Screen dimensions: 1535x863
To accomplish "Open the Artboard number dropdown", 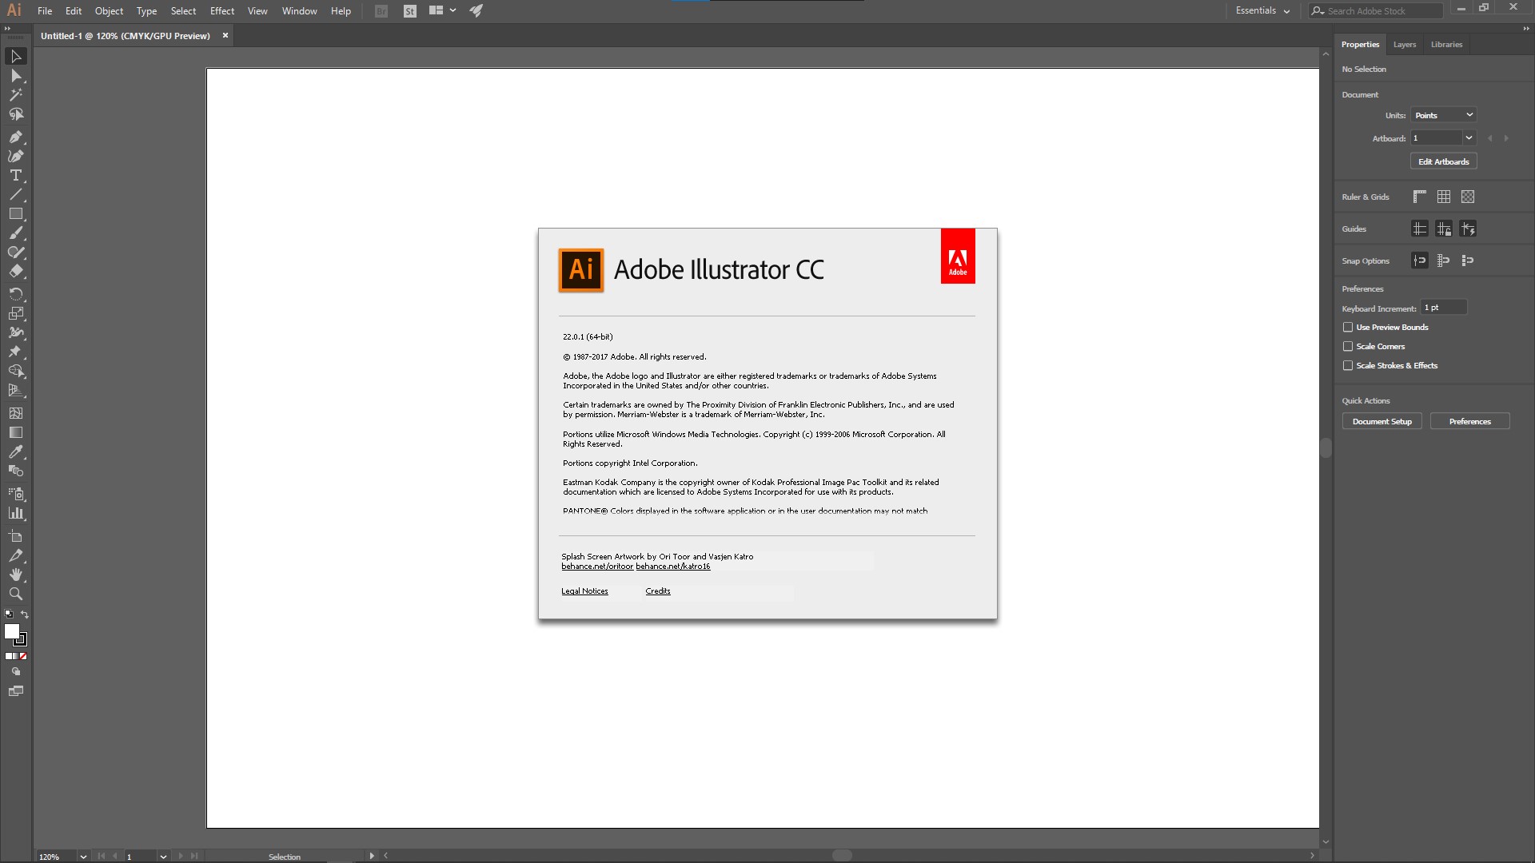I will [1468, 138].
